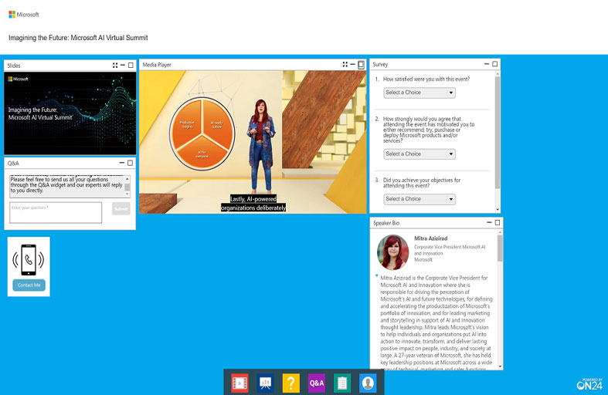This screenshot has height=395, width=608.
Task: Click the yellow question mark Help icon
Action: pyautogui.click(x=290, y=382)
